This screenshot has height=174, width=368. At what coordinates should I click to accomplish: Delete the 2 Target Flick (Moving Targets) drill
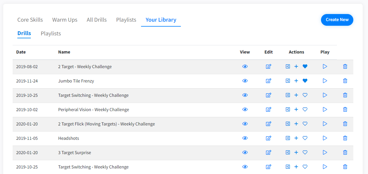click(345, 124)
